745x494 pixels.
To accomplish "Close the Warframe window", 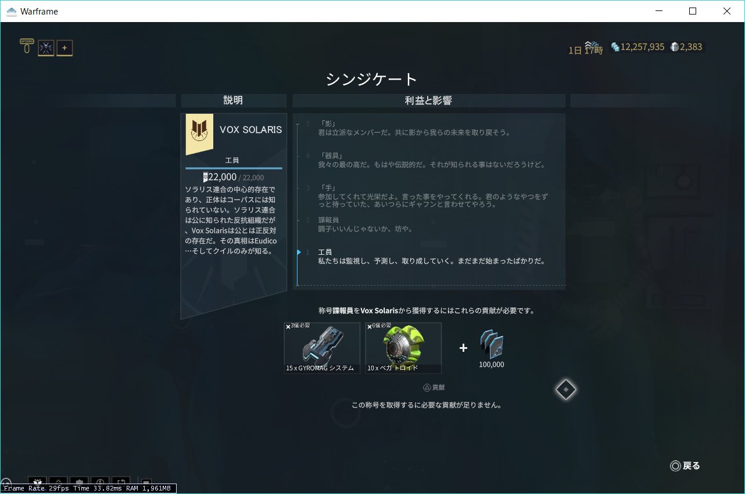I will (726, 11).
